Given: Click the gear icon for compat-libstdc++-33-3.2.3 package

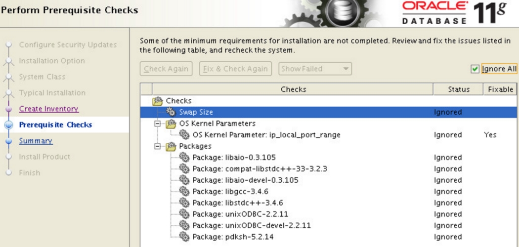Looking at the screenshot, I should 185,169.
